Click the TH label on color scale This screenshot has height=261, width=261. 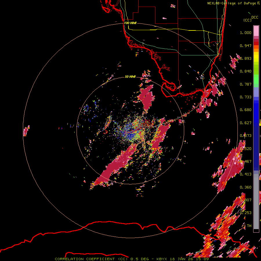tap(249, 226)
